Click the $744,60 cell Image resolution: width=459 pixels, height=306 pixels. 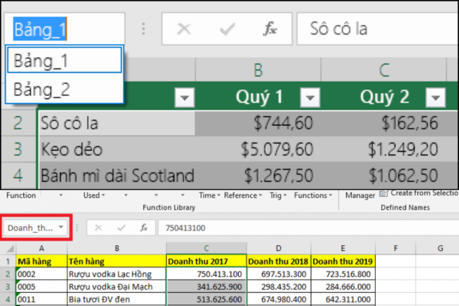coord(258,123)
